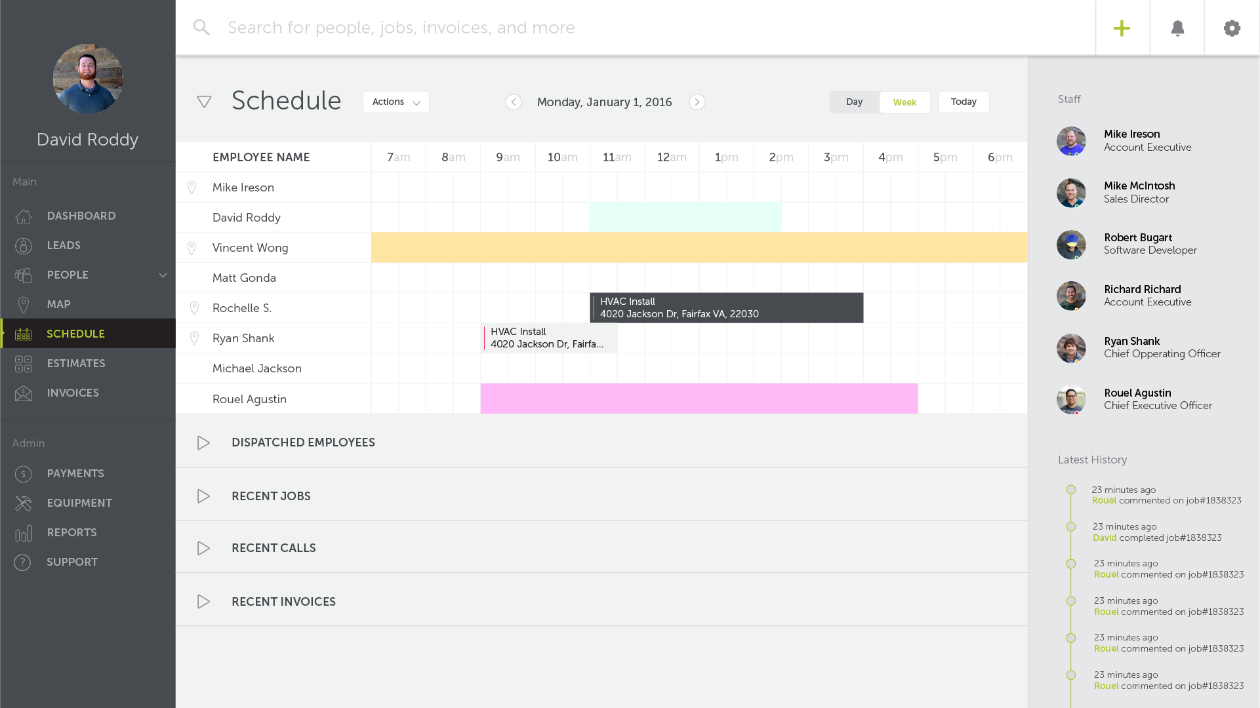Click the Employee Name column header
This screenshot has width=1260, height=708.
point(261,157)
